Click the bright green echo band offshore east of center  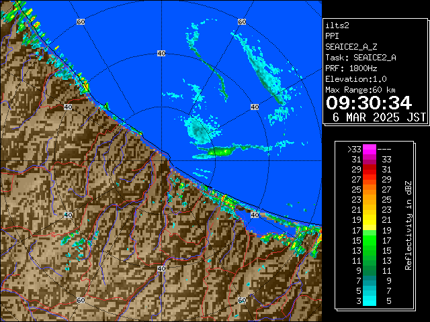tap(222, 151)
